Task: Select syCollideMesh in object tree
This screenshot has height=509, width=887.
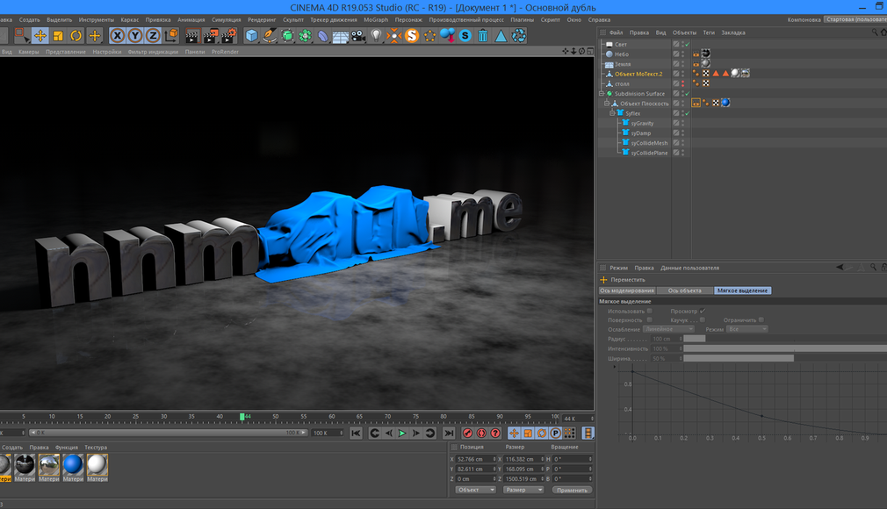Action: pyautogui.click(x=649, y=143)
